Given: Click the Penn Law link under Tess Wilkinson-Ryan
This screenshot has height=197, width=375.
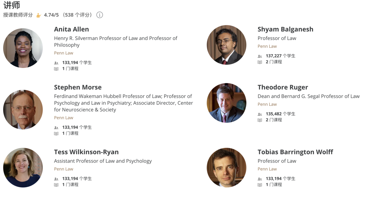Looking at the screenshot, I should click(x=63, y=169).
